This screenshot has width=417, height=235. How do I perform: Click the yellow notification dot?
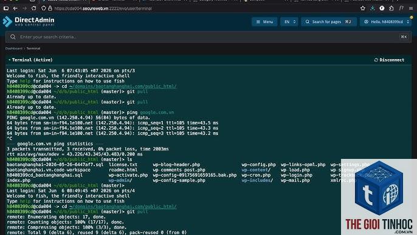click(x=412, y=17)
